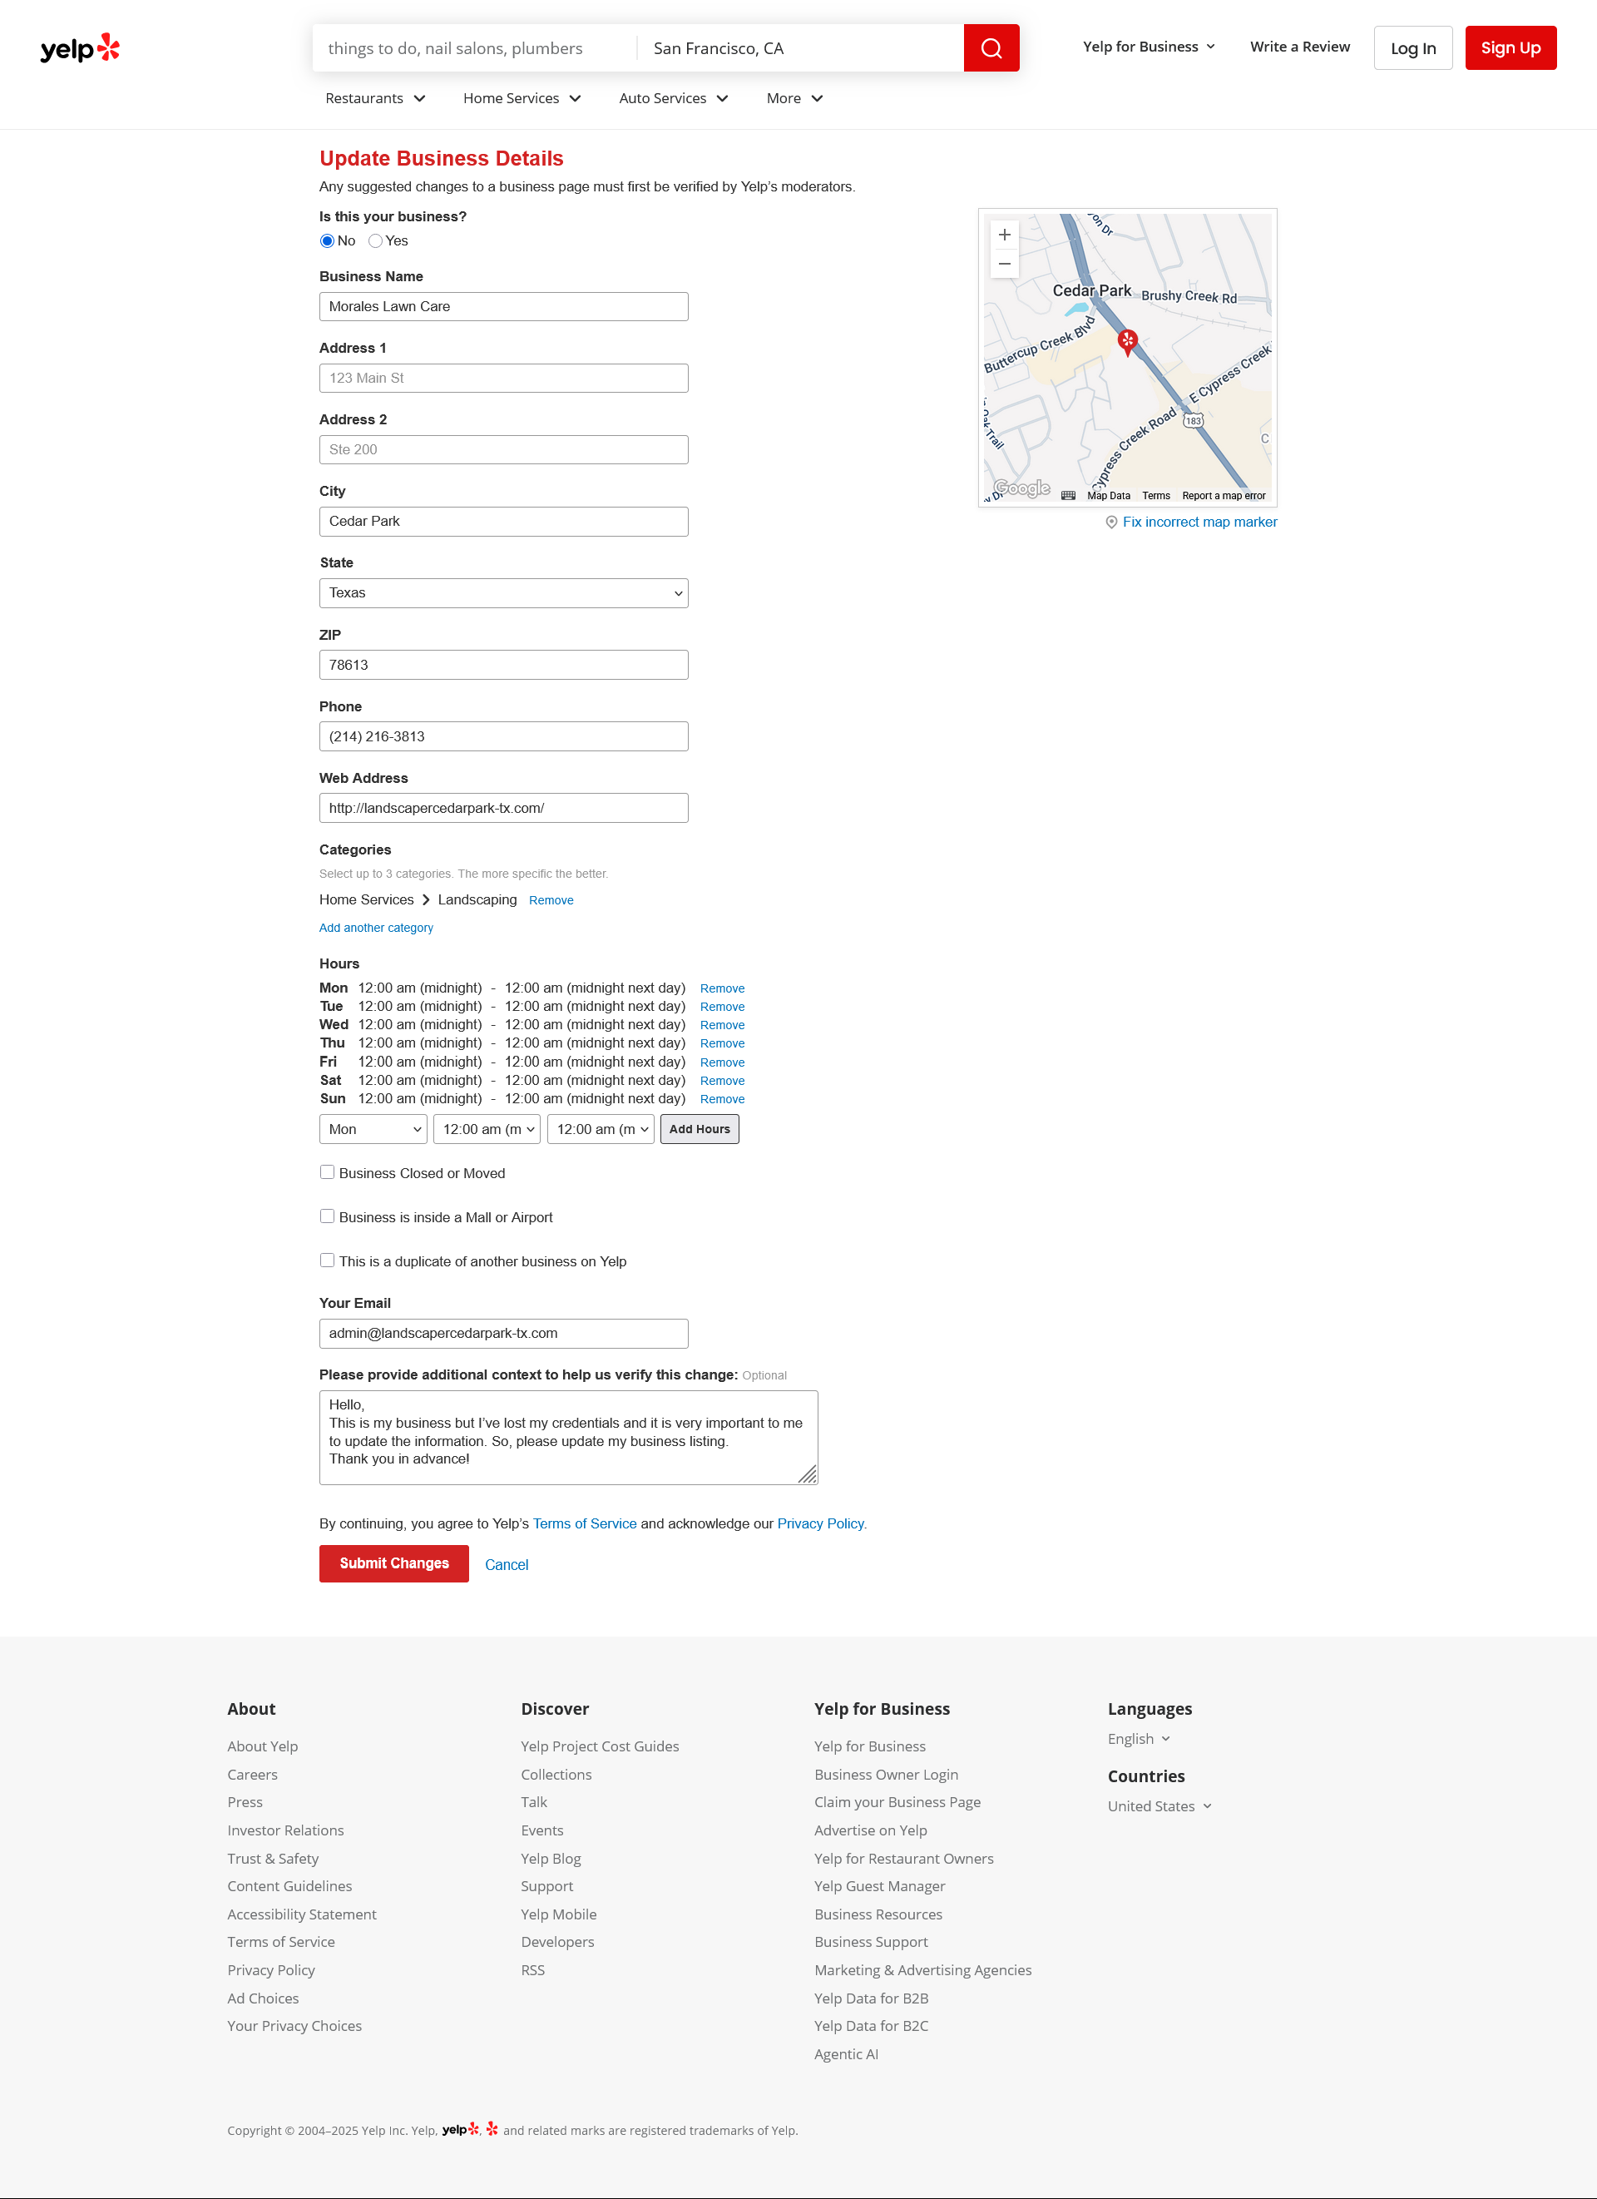Click the map keyboard shortcuts icon
This screenshot has width=1597, height=2199.
point(1068,495)
